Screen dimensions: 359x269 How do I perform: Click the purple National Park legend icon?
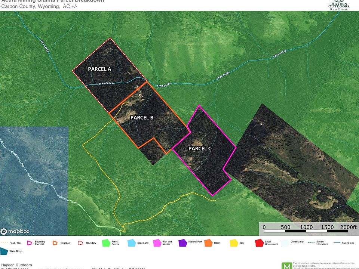[x=183, y=243]
